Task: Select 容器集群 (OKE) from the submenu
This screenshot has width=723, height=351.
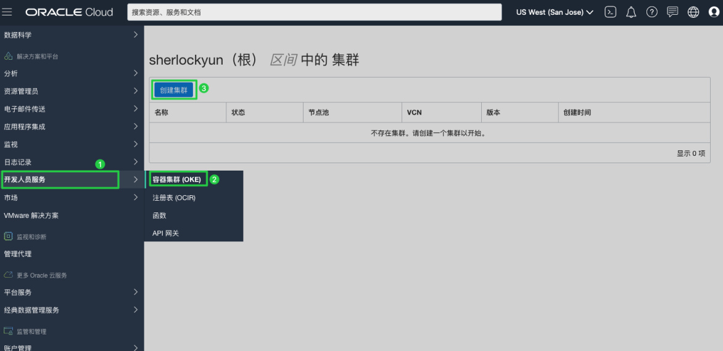Action: tap(176, 180)
